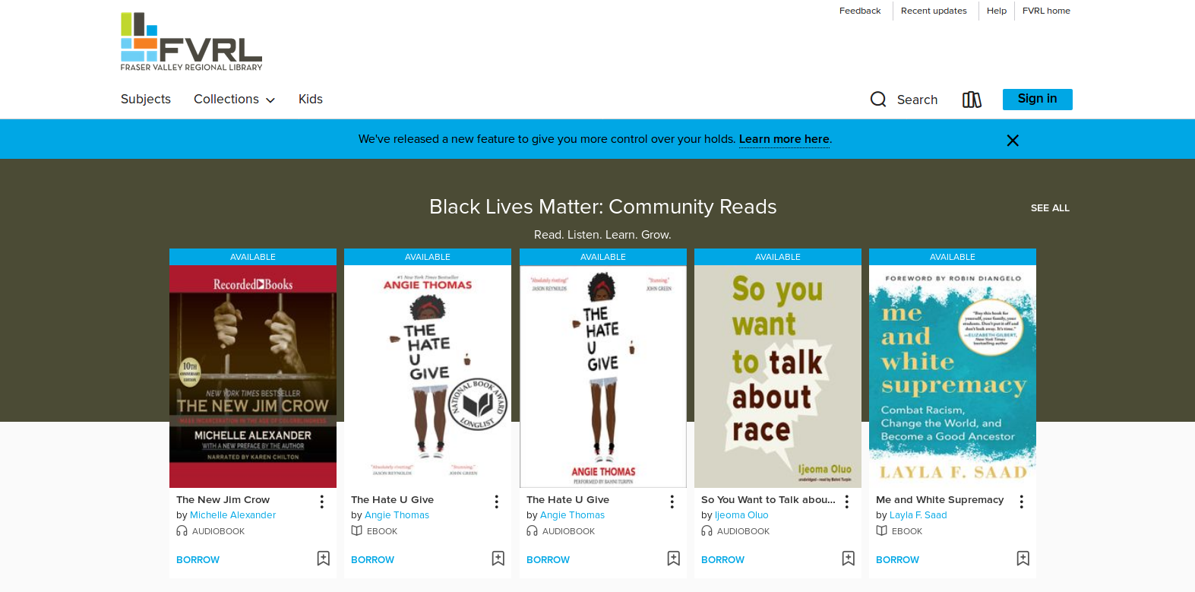Open The New Jim Crow cover image
This screenshot has width=1195, height=592.
coord(253,376)
